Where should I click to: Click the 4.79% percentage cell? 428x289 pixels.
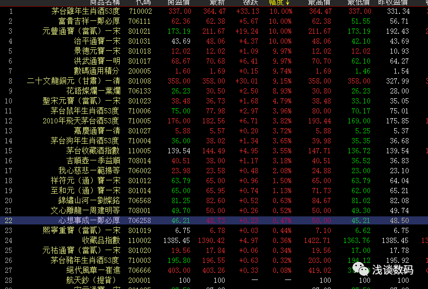point(282,101)
